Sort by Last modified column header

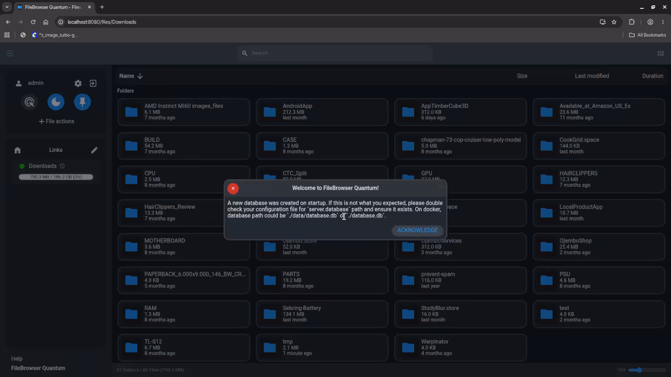(x=592, y=76)
